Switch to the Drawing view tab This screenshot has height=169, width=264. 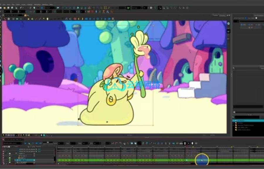(x=223, y=15)
